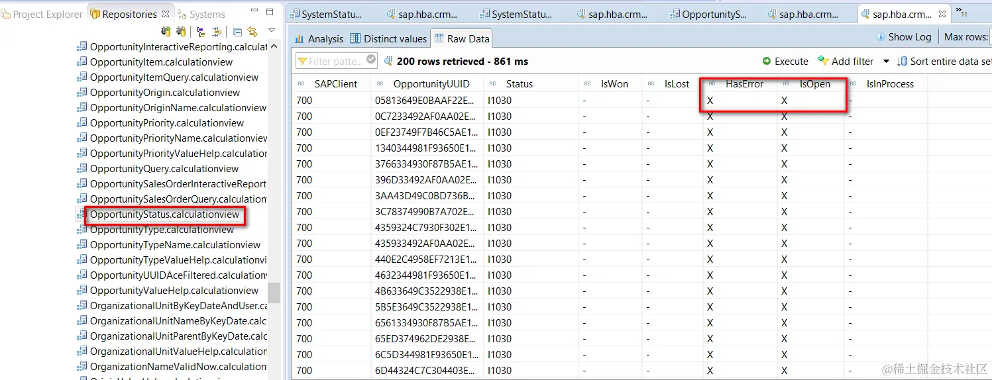Close the Repositories tab with its X

pos(166,13)
